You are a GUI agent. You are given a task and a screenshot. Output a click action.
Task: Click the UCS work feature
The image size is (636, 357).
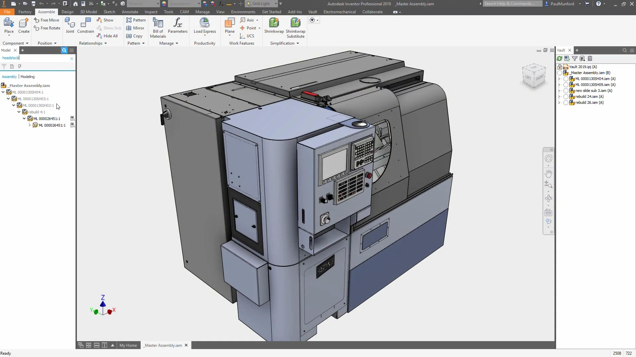247,36
